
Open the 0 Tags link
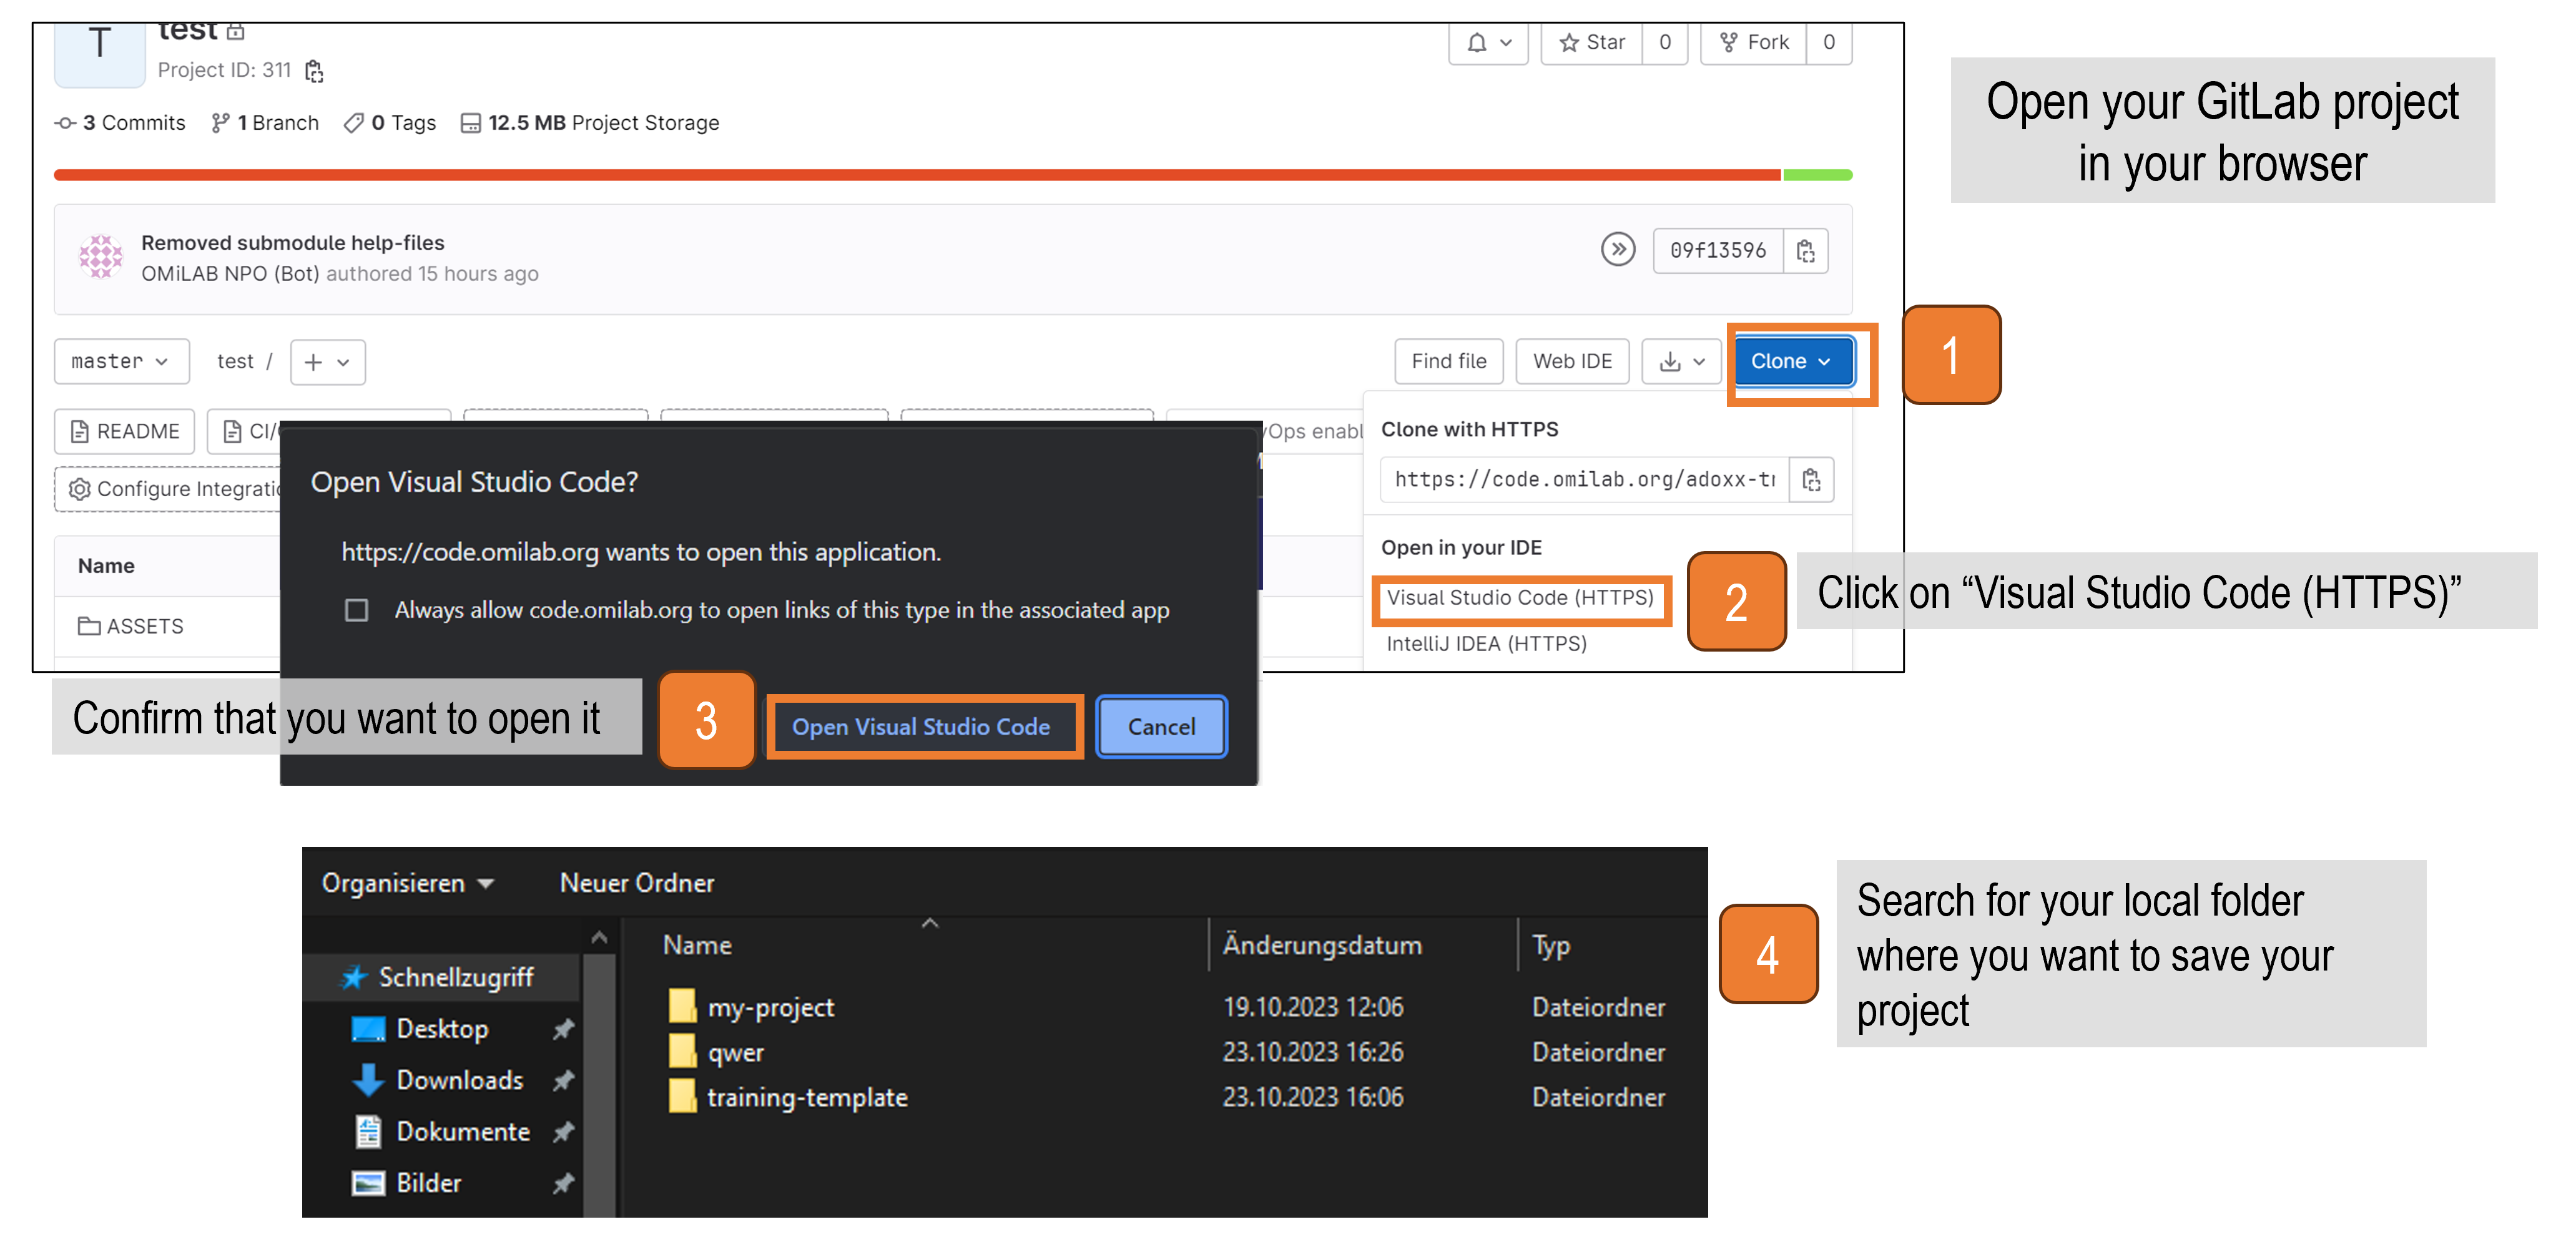coord(390,123)
